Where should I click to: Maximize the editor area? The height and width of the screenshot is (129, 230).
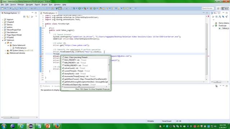click(x=207, y=13)
